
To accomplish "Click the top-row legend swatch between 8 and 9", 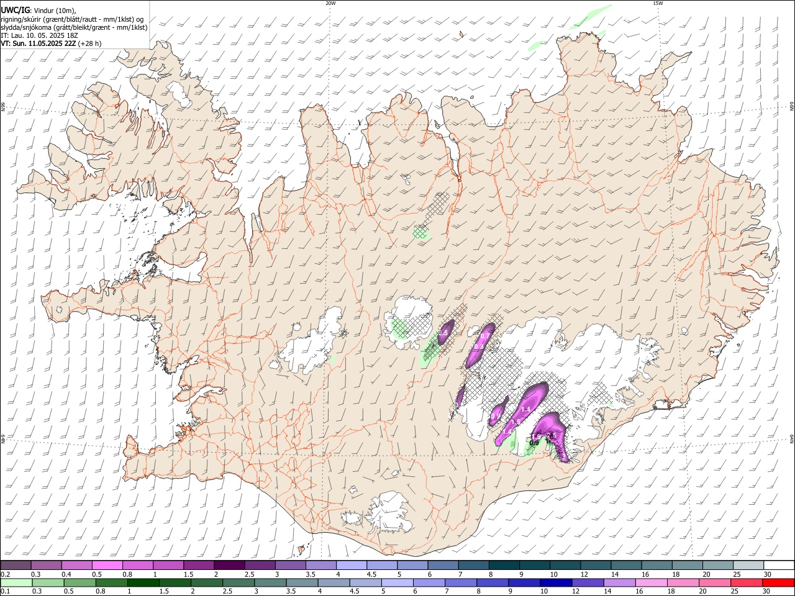I will tap(504, 565).
